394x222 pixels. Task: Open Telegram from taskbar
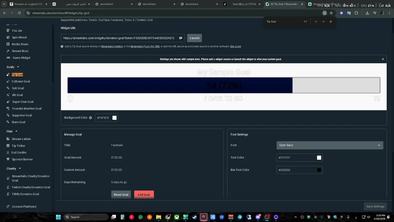(240, 217)
